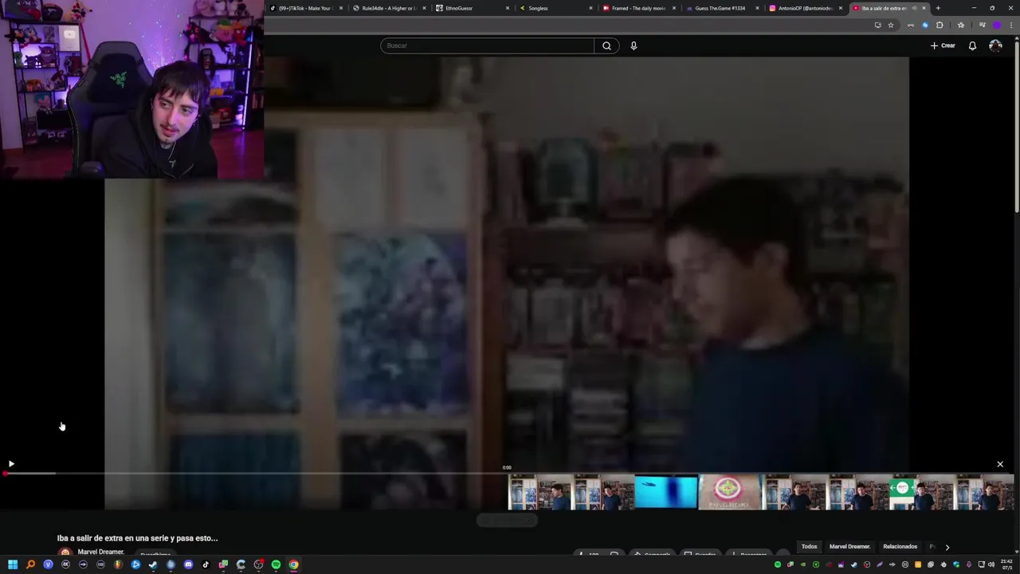1020x574 pixels.
Task: Open a new browser tab
Action: click(938, 8)
